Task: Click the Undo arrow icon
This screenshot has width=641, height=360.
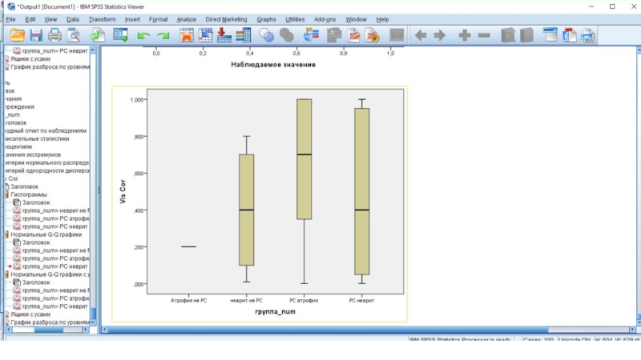Action: 143,35
